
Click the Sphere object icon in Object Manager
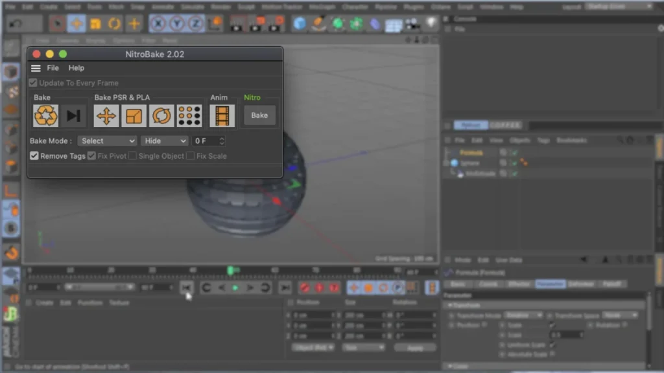point(455,163)
